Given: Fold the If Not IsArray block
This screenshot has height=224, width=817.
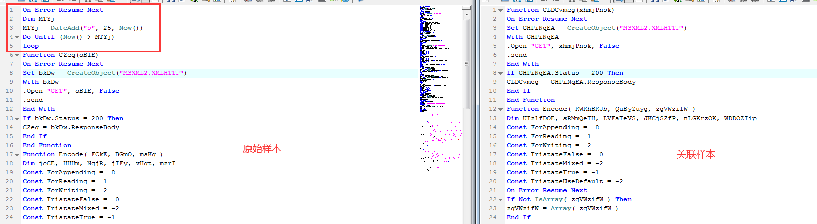Looking at the screenshot, I should tap(500, 200).
